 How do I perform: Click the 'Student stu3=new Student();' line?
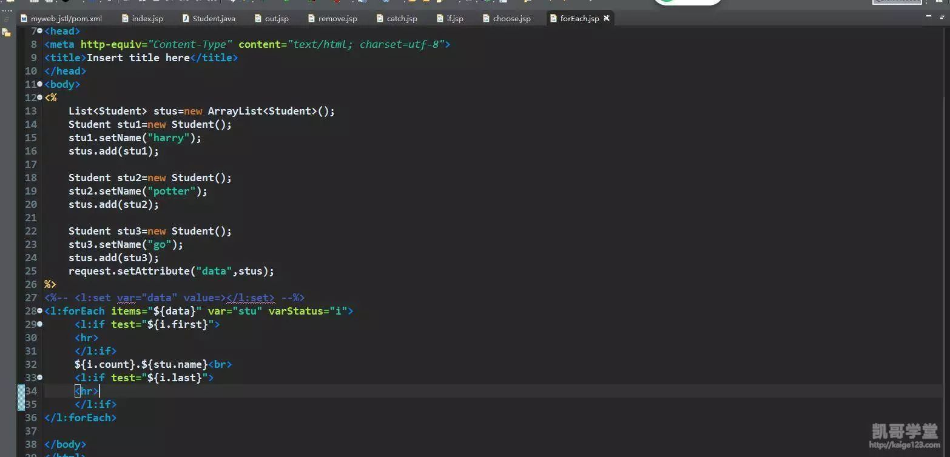coord(150,231)
